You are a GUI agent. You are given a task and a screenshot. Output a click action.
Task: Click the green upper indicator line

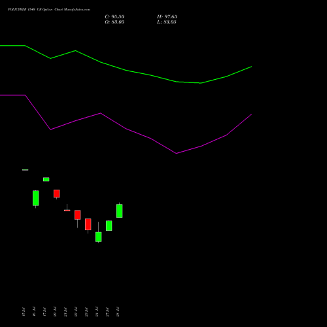tap(126, 70)
